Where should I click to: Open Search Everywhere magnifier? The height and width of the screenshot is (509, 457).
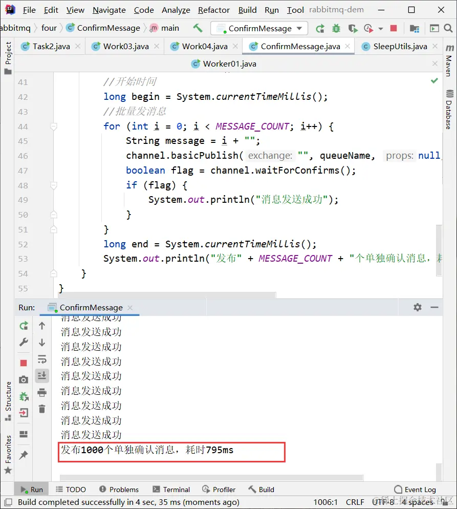coord(448,28)
